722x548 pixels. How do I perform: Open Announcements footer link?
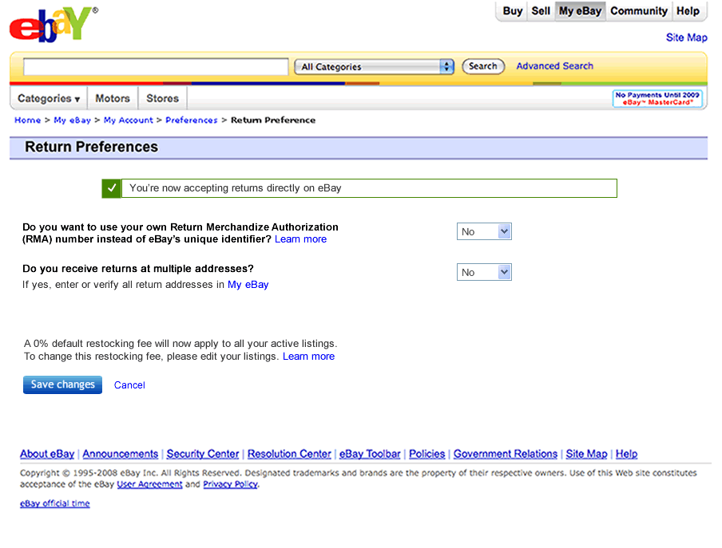point(120,454)
